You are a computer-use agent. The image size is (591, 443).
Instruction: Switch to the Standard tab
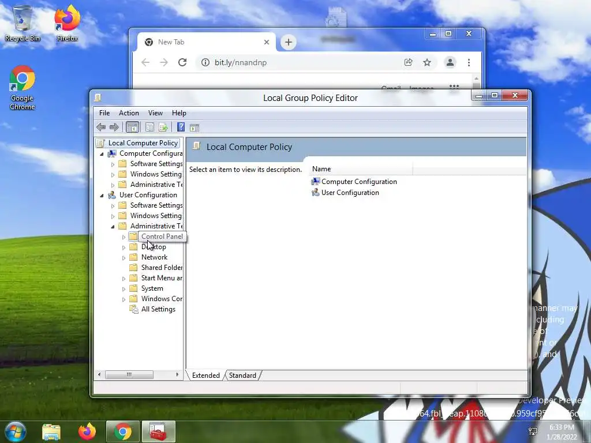242,375
